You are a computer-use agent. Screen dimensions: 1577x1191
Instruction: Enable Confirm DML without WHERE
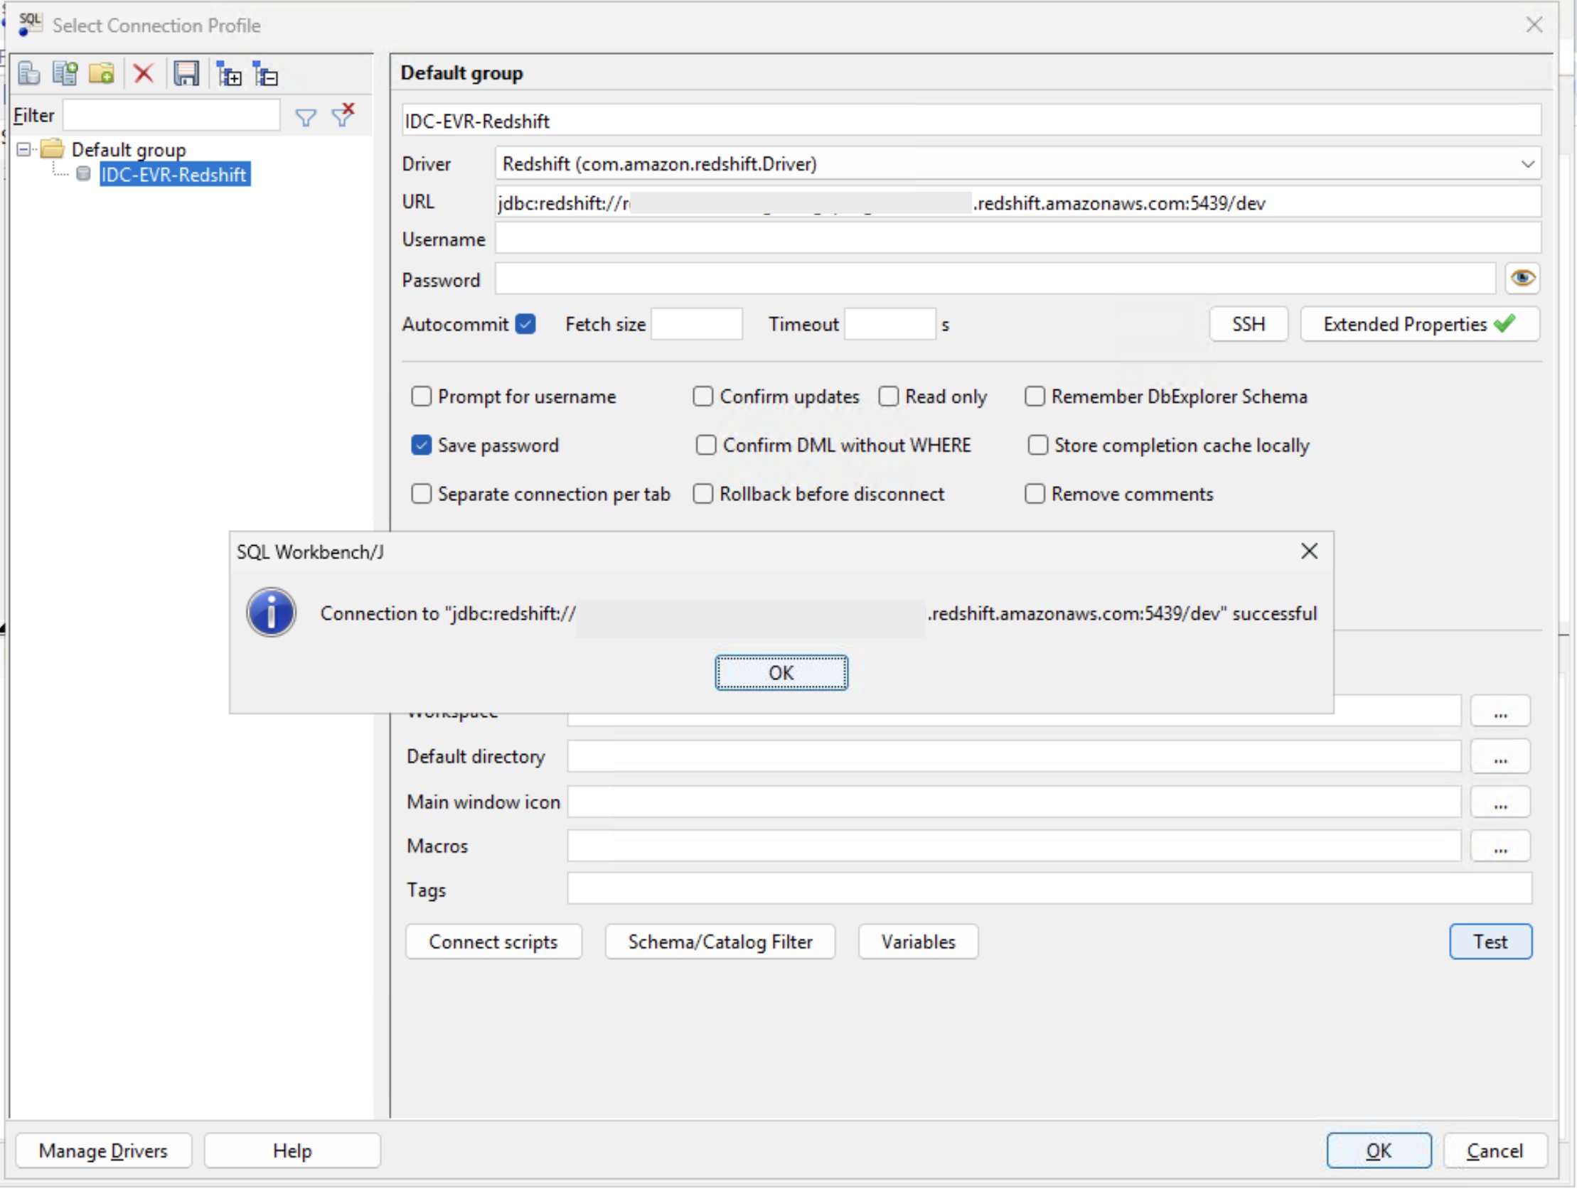pyautogui.click(x=706, y=446)
